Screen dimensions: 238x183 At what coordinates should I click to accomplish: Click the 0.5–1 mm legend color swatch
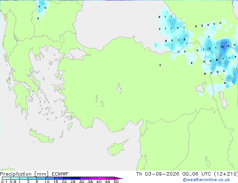click(15, 178)
